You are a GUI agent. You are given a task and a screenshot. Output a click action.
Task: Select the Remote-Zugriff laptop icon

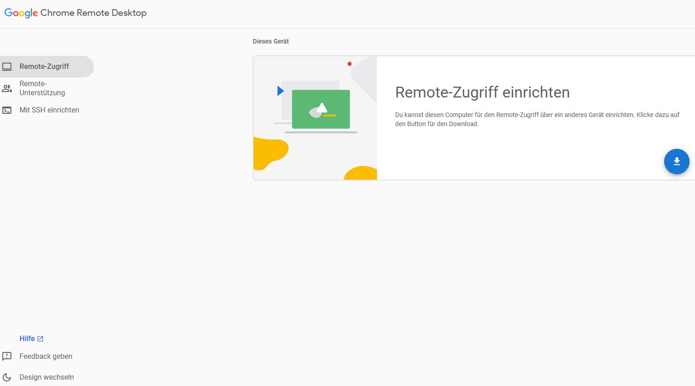pos(7,67)
